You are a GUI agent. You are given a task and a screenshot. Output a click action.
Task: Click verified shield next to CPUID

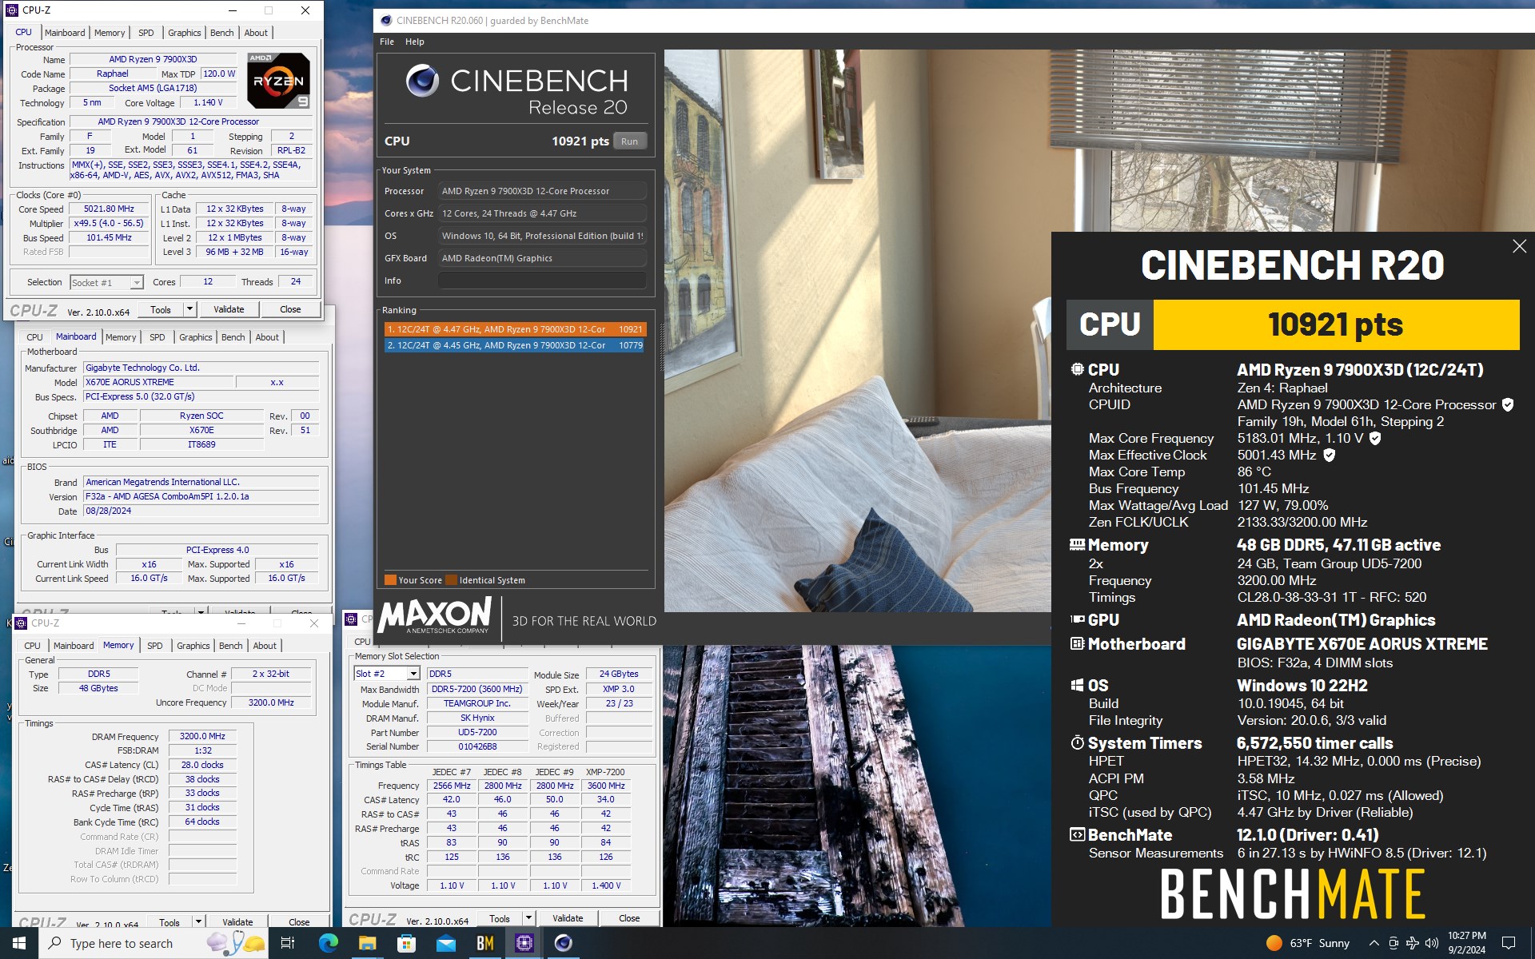(1508, 404)
